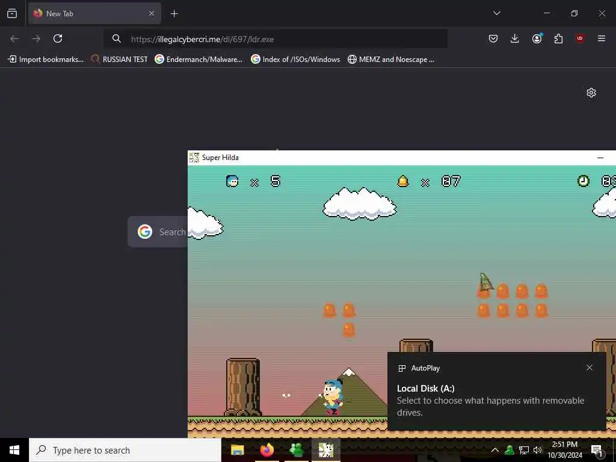Click the green user tray icon
This screenshot has width=616, height=462.
point(510,450)
